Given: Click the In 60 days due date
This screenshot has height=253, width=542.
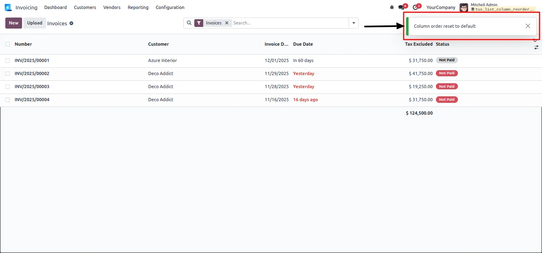Looking at the screenshot, I should tap(303, 60).
